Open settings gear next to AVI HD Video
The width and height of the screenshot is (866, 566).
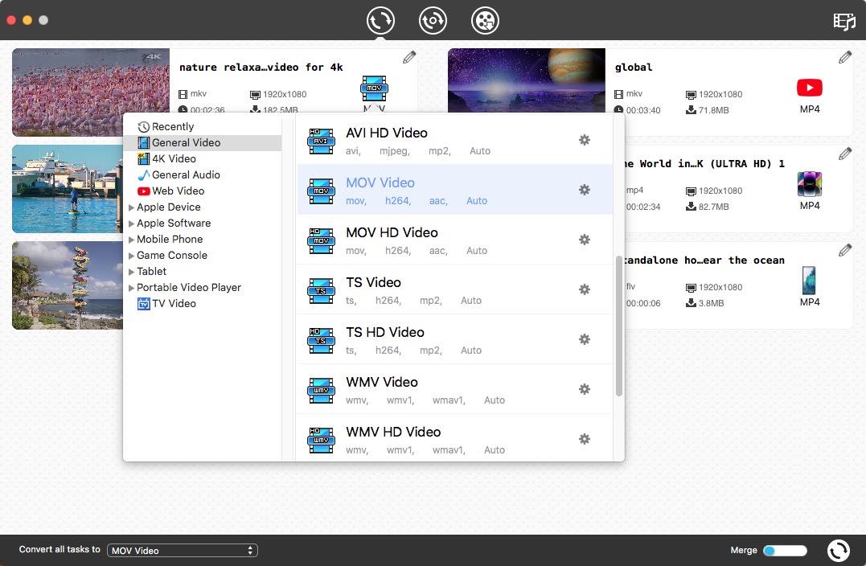(x=585, y=140)
